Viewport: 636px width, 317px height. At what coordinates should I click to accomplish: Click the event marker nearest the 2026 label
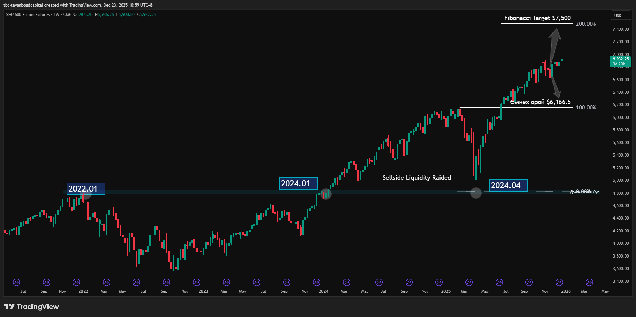(559, 282)
